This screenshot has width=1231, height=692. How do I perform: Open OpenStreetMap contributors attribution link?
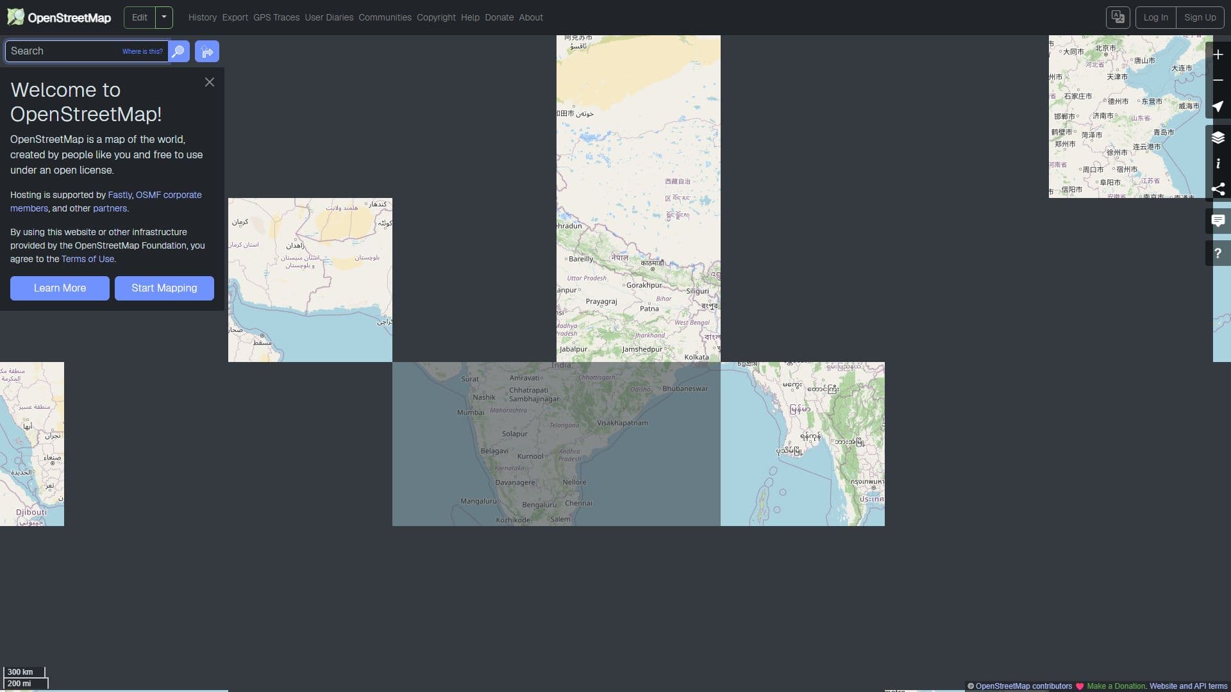pos(1024,686)
